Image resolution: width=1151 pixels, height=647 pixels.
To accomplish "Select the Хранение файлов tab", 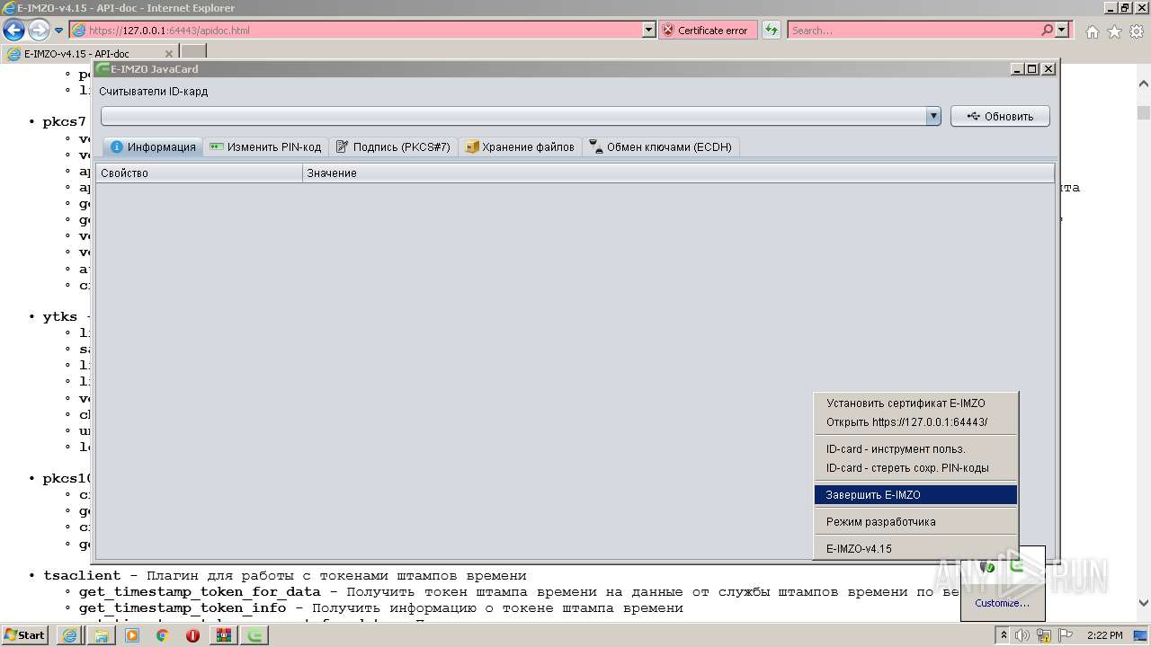I will pos(520,147).
